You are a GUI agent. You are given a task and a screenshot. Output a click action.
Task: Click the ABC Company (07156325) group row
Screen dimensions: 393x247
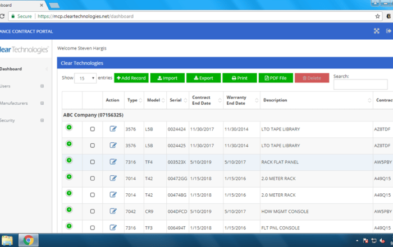227,115
